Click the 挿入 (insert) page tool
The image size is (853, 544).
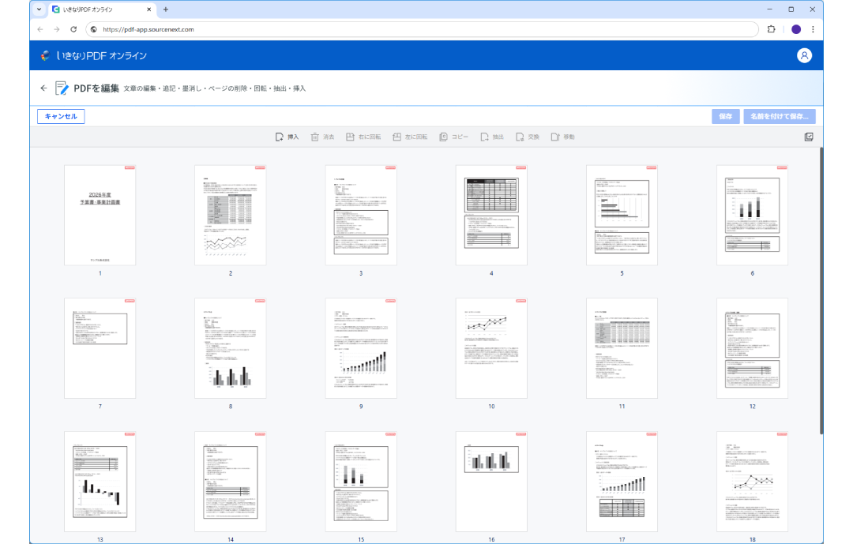(287, 137)
